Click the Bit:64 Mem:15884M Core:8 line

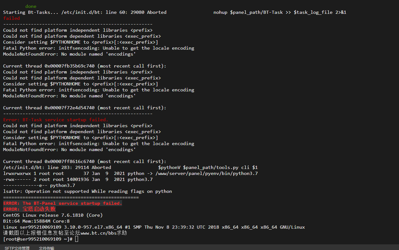tap(37, 221)
